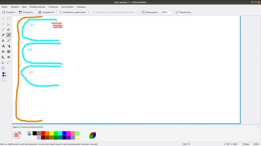The width and height of the screenshot is (261, 146).
Task: Expand the undo history dropdown arrow
Action: 88,12
